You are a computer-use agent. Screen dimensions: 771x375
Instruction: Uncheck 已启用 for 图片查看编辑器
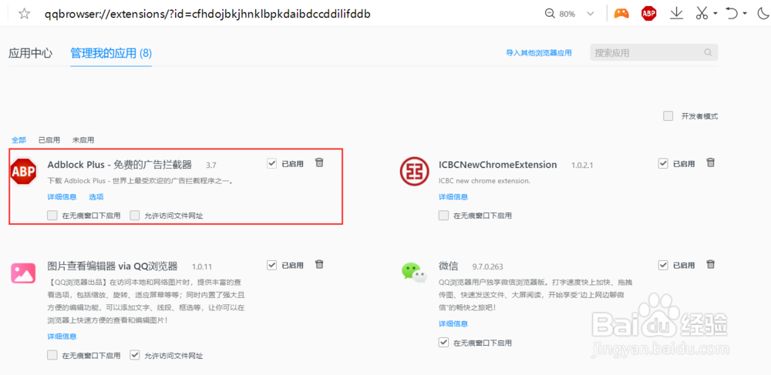coord(271,265)
